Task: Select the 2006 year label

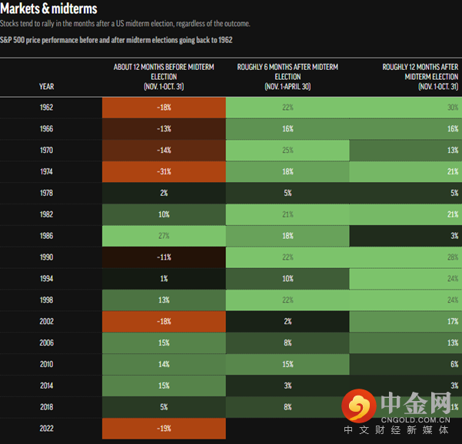Action: pyautogui.click(x=47, y=343)
